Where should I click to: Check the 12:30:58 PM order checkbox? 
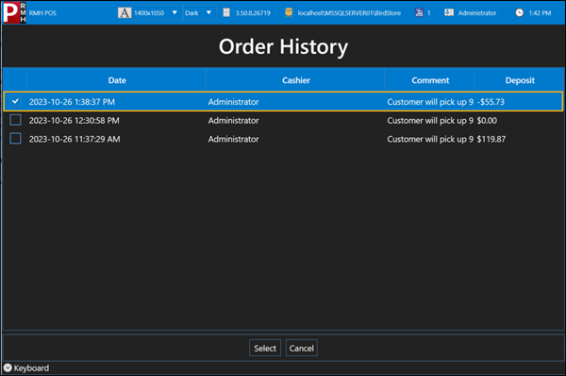coord(15,120)
